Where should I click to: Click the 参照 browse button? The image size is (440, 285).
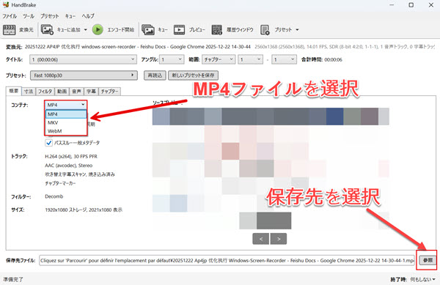point(428,260)
